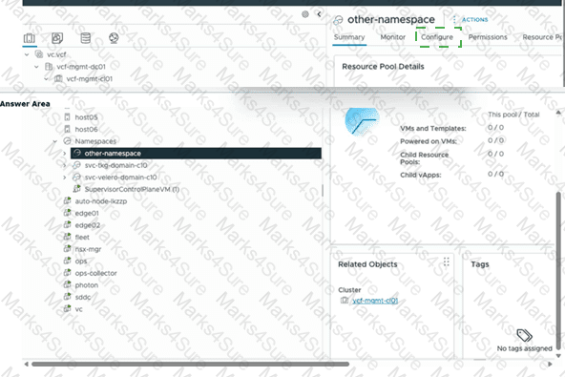Screen dimensions: 565x377
Task: Select svc-tkg-domain-c10 in the tree
Action: tap(115, 165)
